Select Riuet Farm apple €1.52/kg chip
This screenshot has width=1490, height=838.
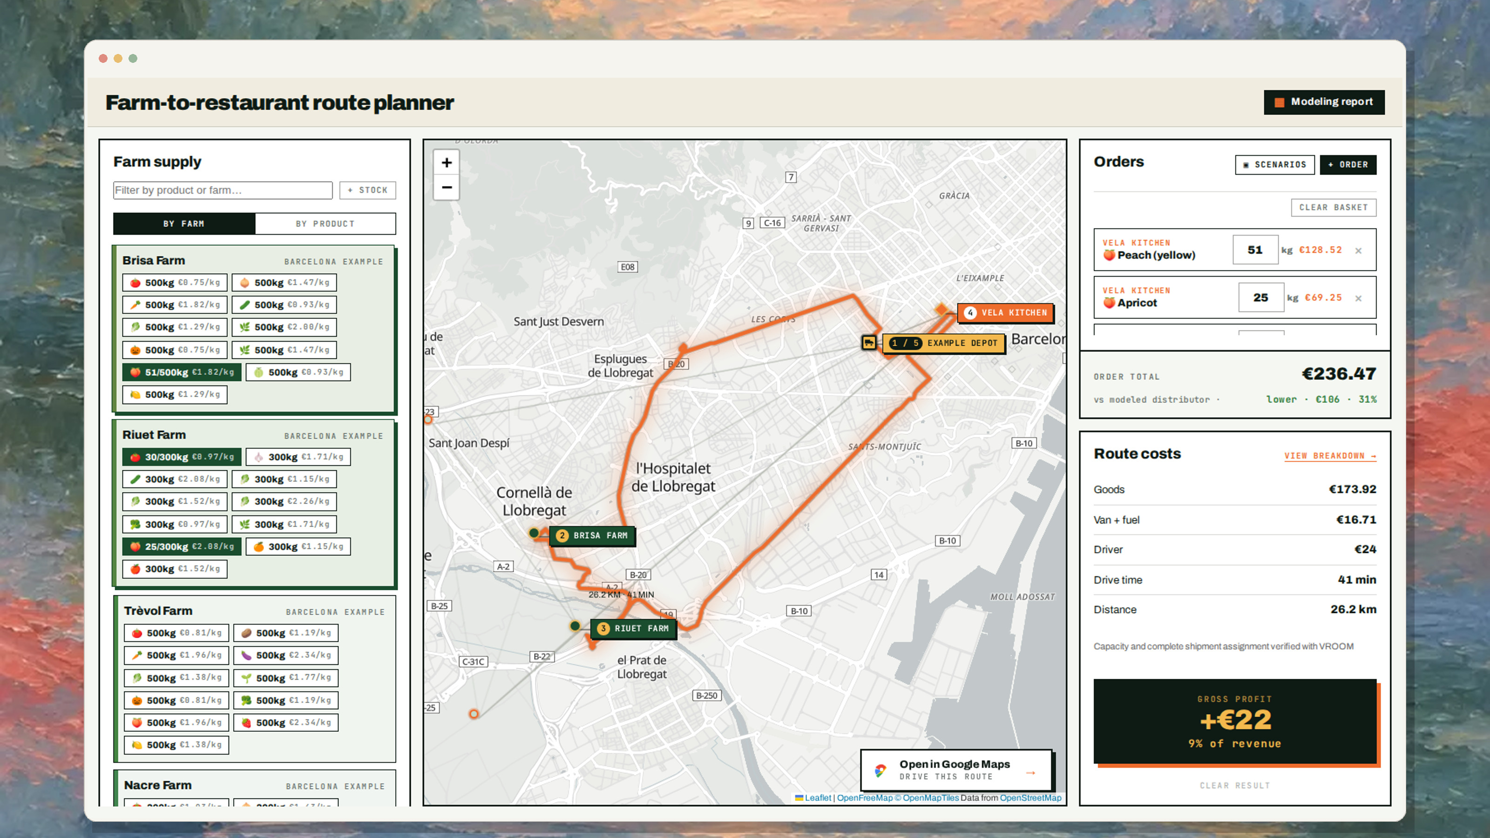(x=175, y=568)
